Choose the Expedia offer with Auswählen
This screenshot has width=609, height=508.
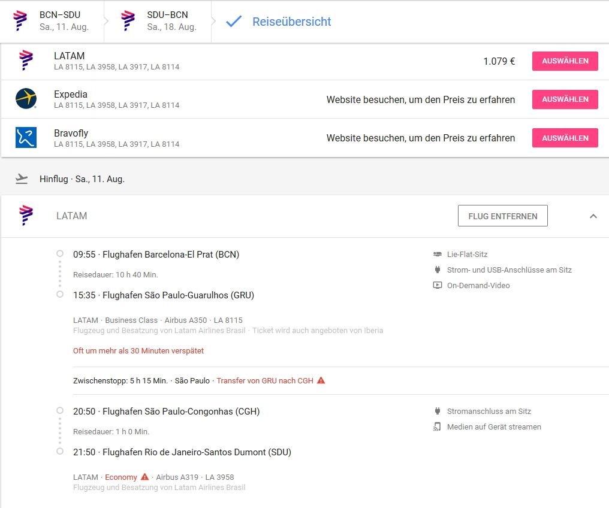[565, 99]
